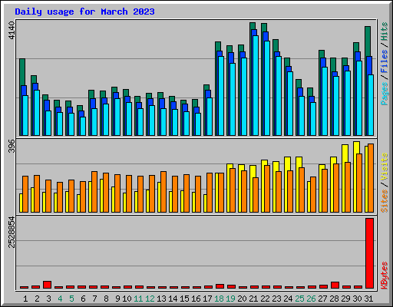Click green weekend day 11 label

click(x=138, y=299)
